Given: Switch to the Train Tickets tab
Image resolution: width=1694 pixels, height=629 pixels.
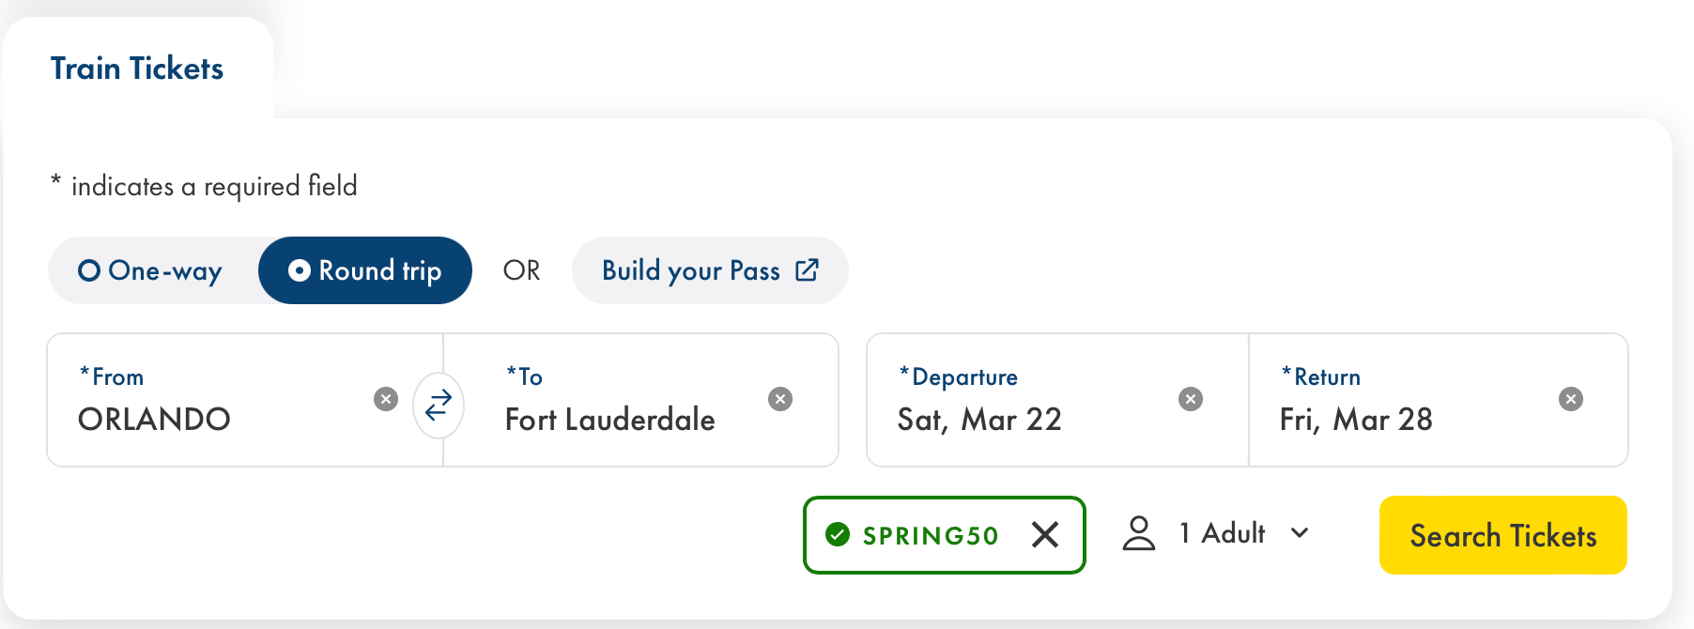Looking at the screenshot, I should click(x=137, y=69).
